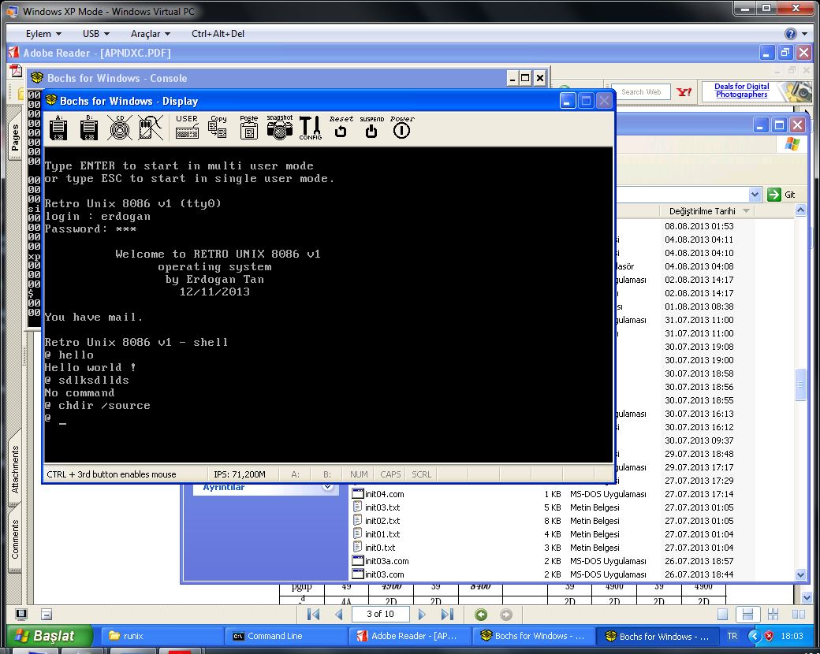Screen dimensions: 820x654
Task: Click the Explorer vertical scrollbar thumb
Action: [800, 385]
